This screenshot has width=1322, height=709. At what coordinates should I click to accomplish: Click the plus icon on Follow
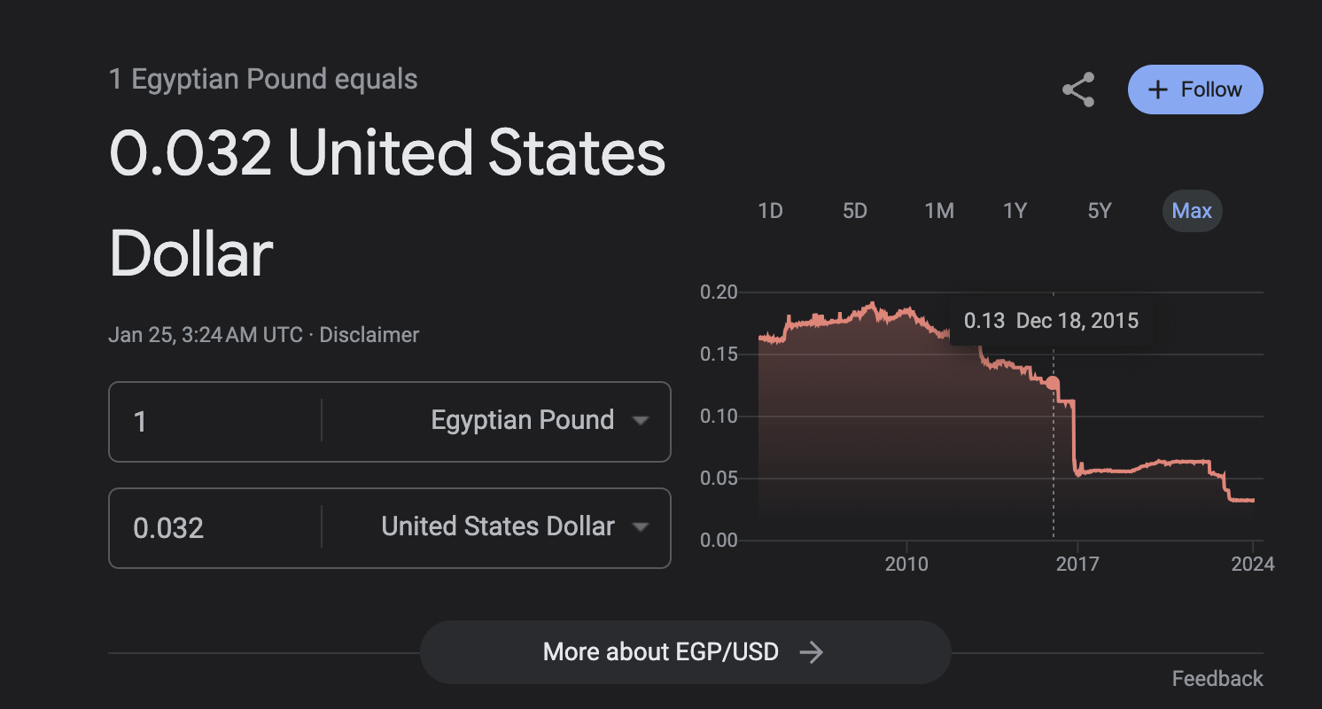[x=1157, y=90]
